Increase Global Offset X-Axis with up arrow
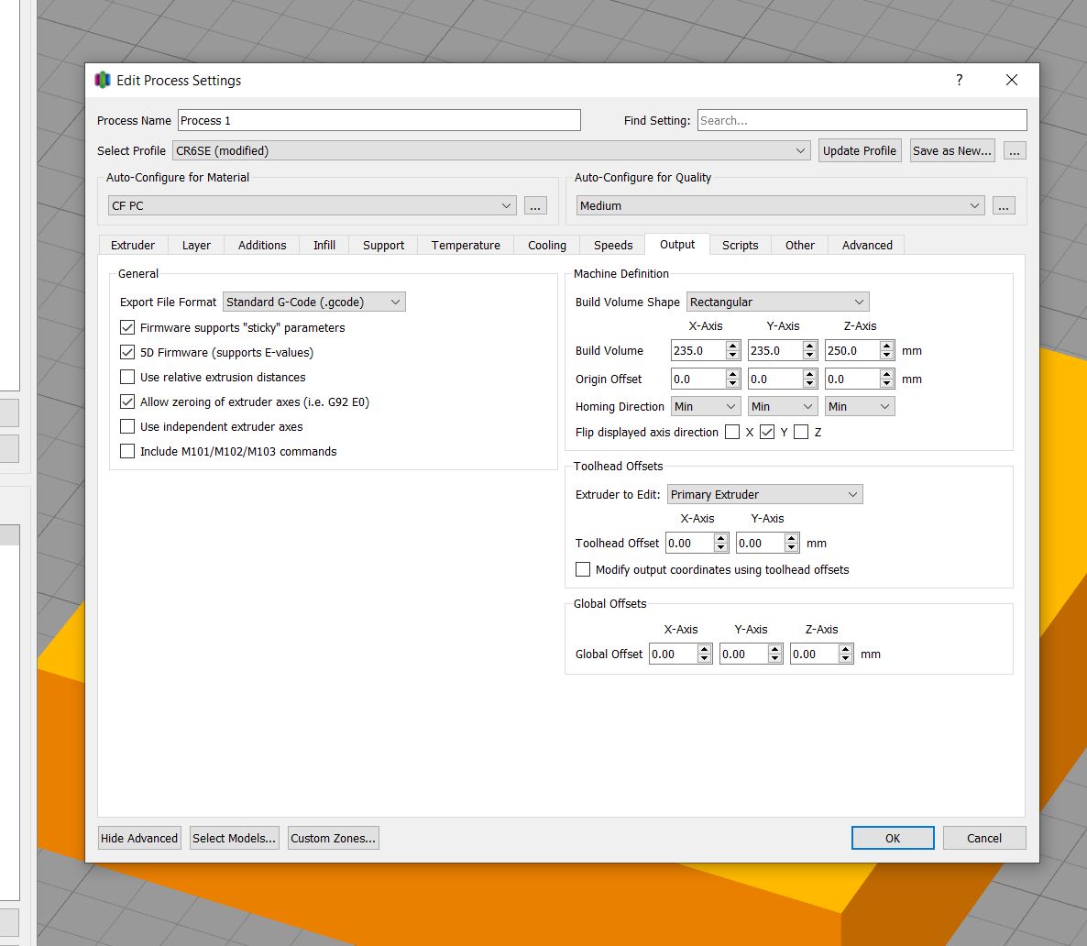Screen dimensions: 1087x946 coord(704,650)
